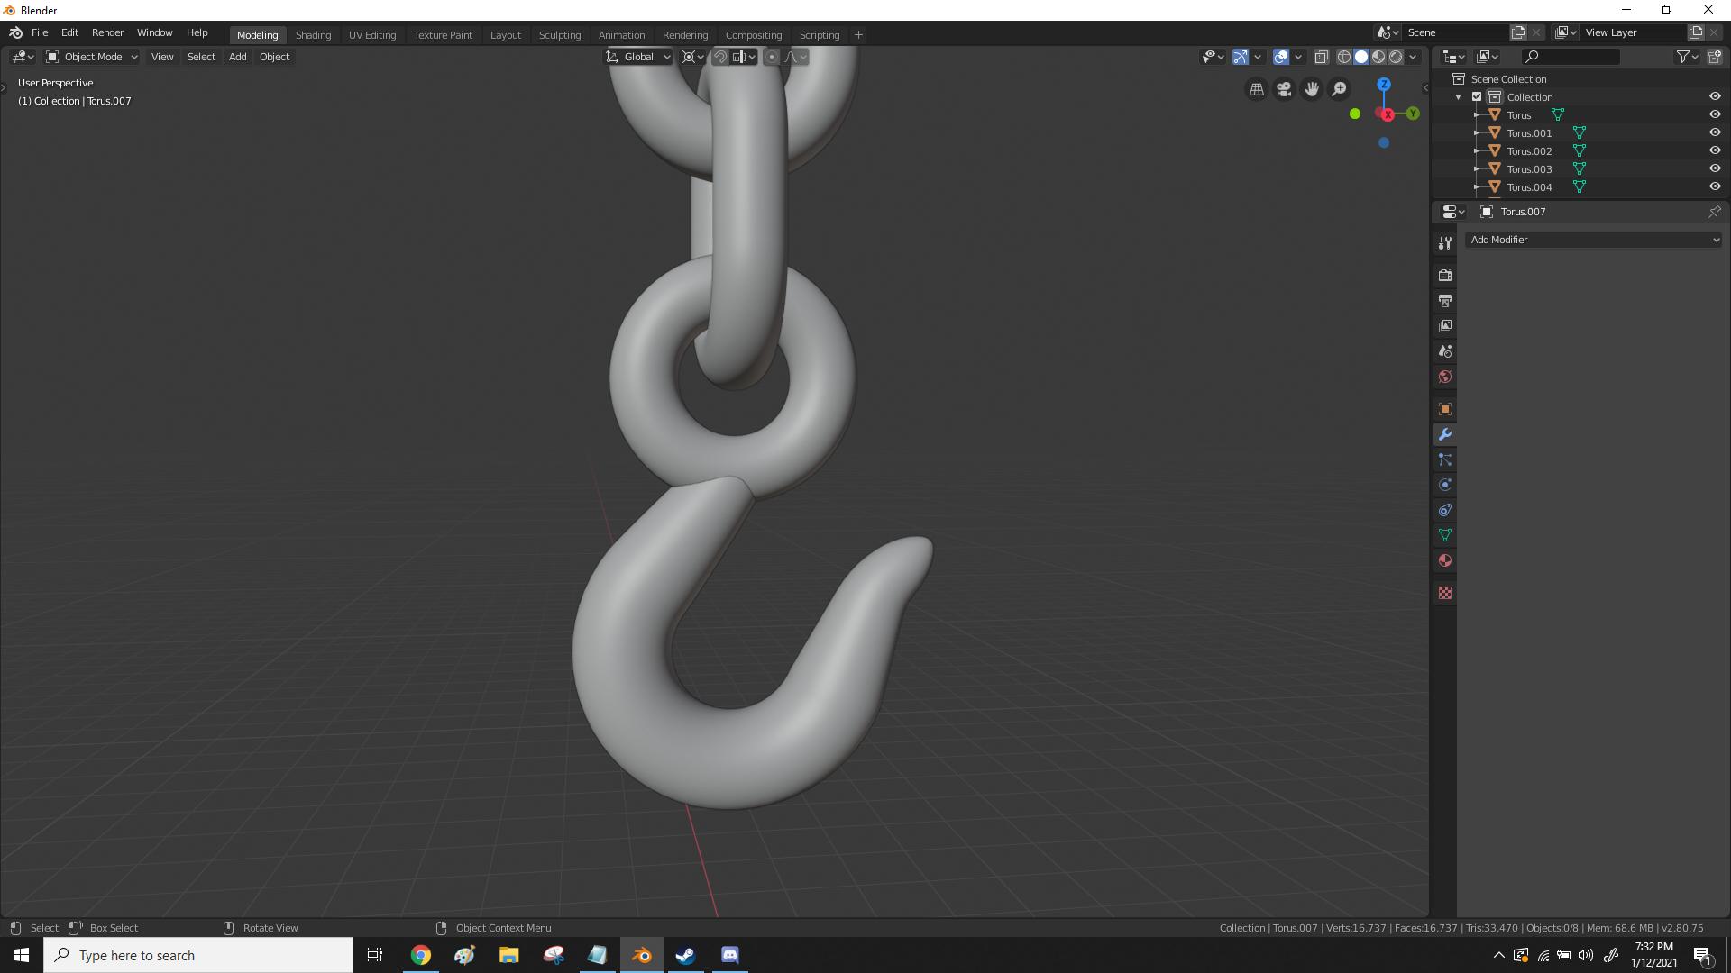Switch between perspective and orthographic grid view
Screen dimensions: 1731x973
point(1256,89)
